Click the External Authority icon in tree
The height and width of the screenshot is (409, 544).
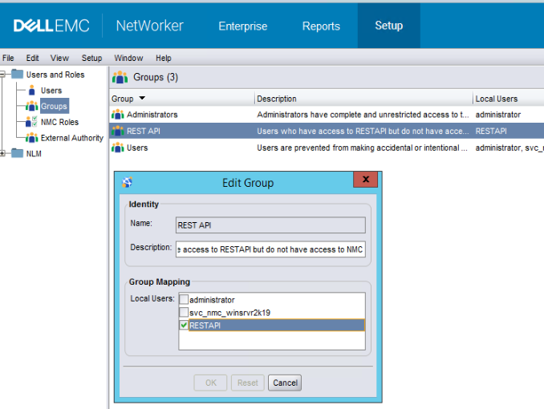coord(31,138)
